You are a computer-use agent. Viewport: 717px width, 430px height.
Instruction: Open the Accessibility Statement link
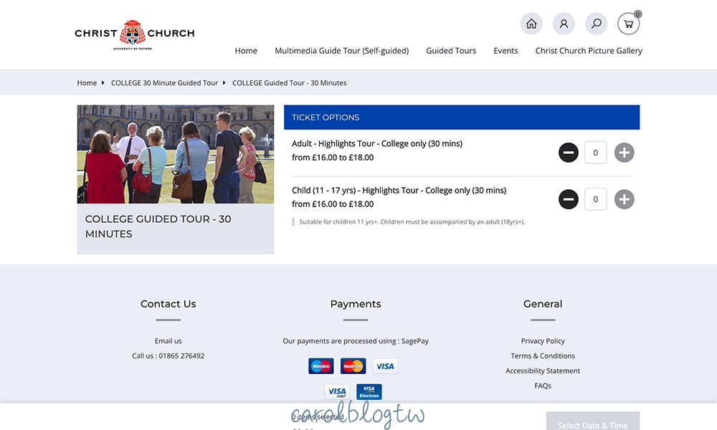[x=543, y=371]
